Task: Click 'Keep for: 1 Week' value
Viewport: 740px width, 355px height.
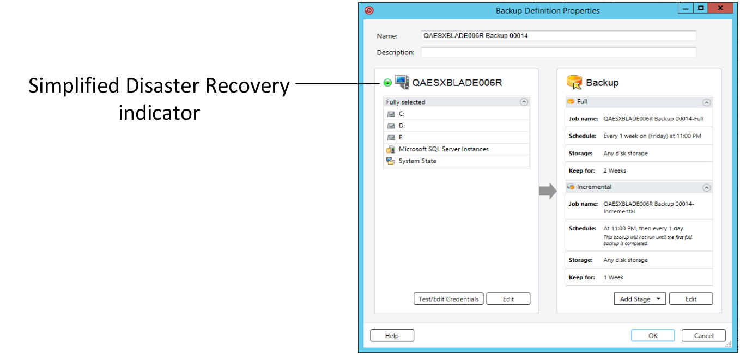Action: coord(614,278)
